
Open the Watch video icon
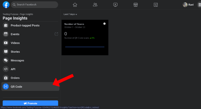point(115,5)
